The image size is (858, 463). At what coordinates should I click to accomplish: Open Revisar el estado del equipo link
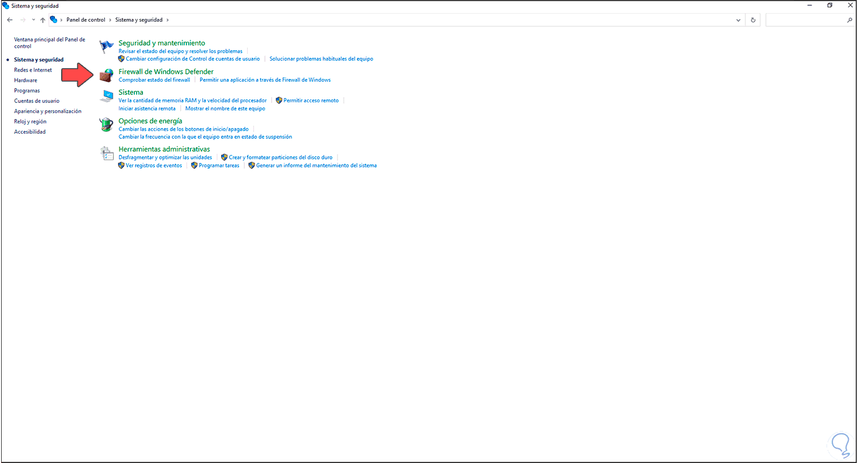180,51
